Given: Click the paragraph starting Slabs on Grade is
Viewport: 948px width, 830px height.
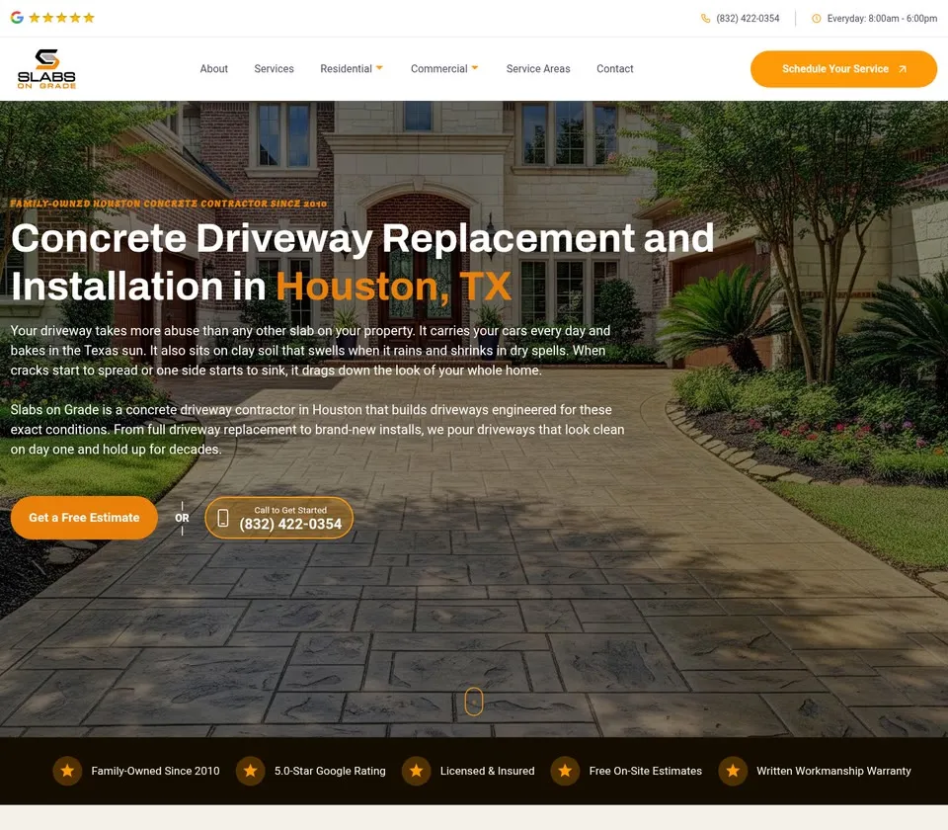Looking at the screenshot, I should coord(317,430).
